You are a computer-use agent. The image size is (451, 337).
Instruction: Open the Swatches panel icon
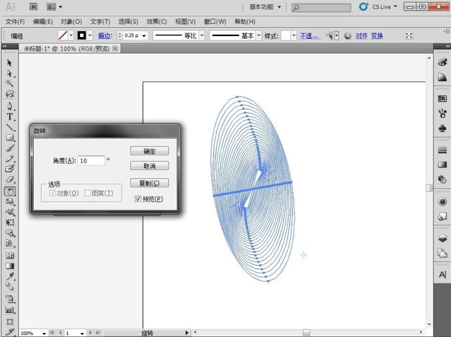pyautogui.click(x=442, y=98)
